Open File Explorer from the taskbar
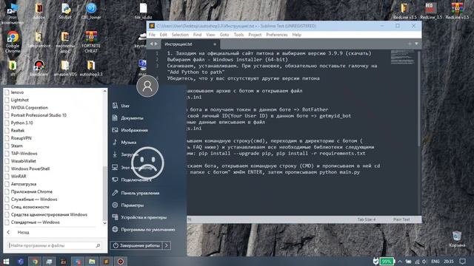Image resolution: width=474 pixels, height=266 pixels. 92,262
